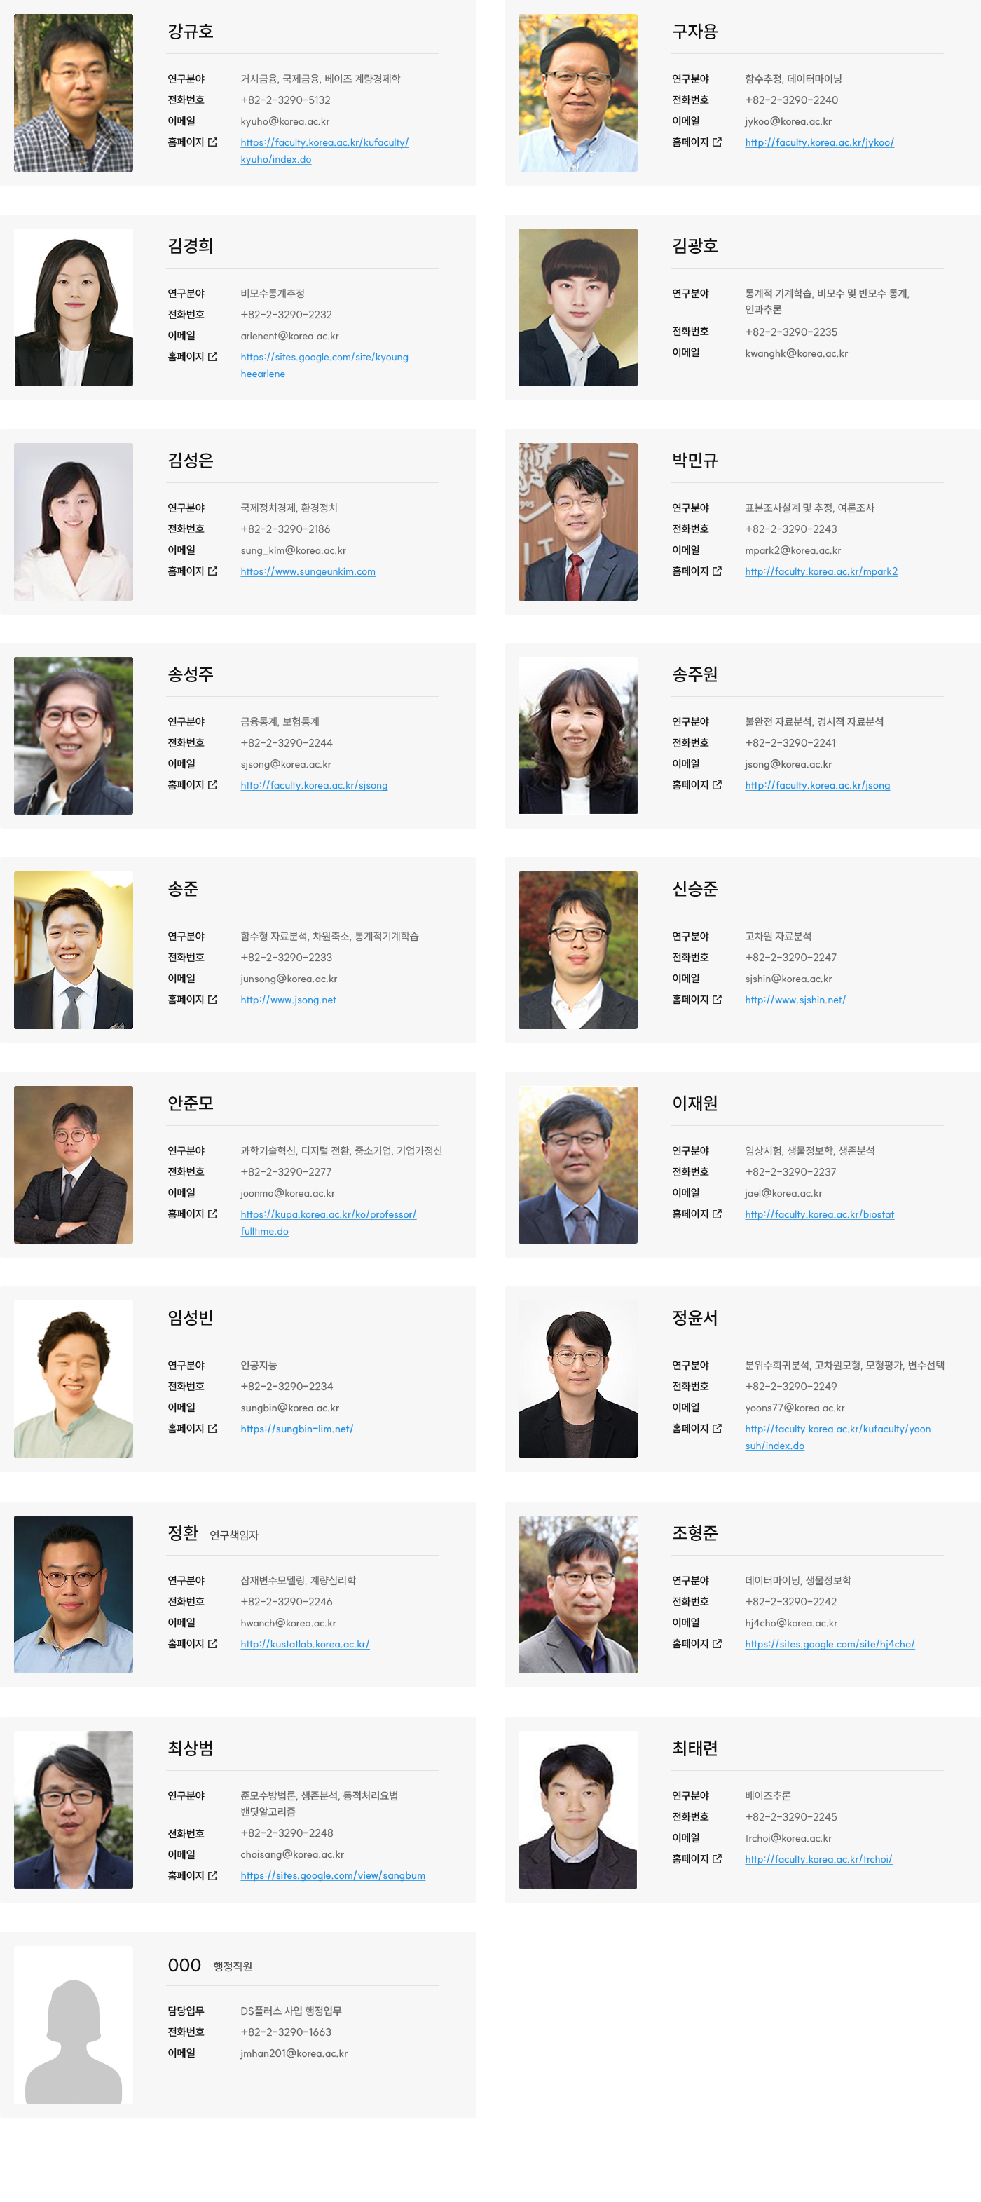The height and width of the screenshot is (2202, 981).
Task: Open the sungeunkim.com homepage link
Action: (x=308, y=572)
